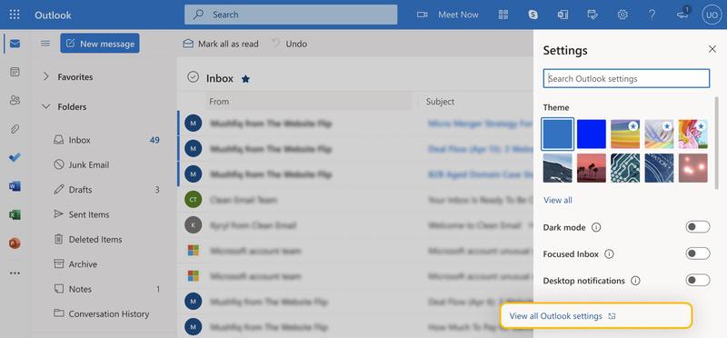Image resolution: width=727 pixels, height=338 pixels.
Task: Select the default blue theme swatch
Action: pyautogui.click(x=557, y=134)
